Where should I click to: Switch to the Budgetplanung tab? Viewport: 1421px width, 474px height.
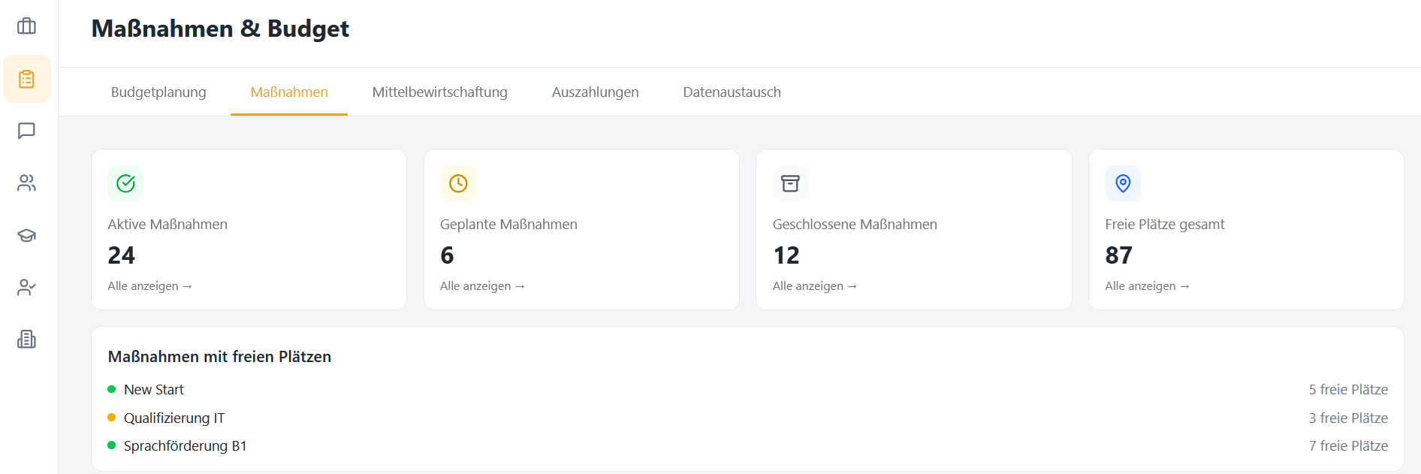158,92
